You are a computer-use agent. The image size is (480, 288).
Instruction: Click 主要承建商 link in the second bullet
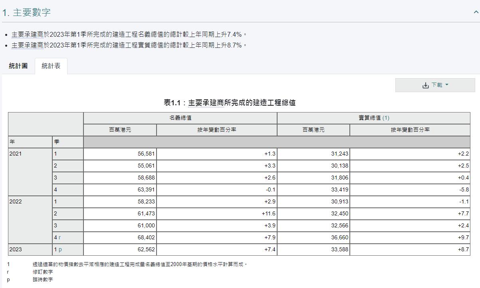(x=27, y=45)
